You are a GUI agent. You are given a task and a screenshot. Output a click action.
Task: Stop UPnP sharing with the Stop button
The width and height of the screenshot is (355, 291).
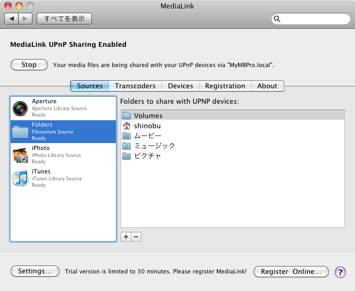click(x=29, y=65)
